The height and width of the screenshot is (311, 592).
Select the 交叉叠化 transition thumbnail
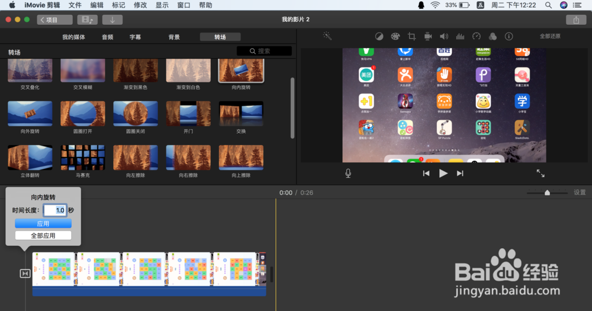coord(30,70)
